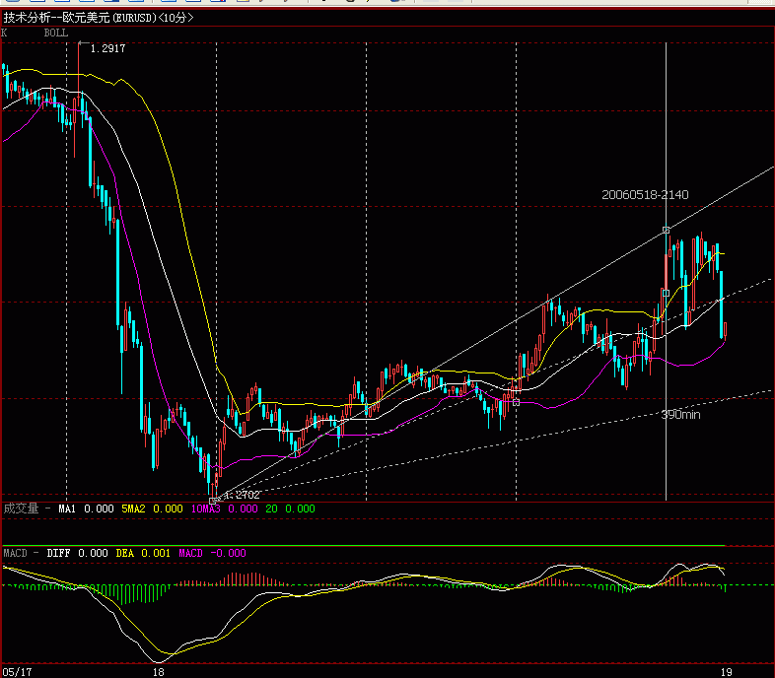Click the trendline origin handle near 1.2702

coord(213,501)
